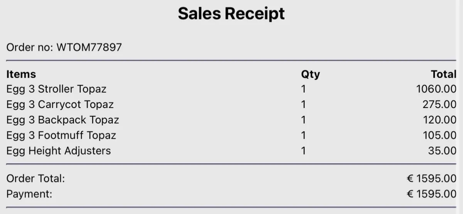Select the order number WTOM77897
This screenshot has height=214, width=463.
tap(89, 47)
